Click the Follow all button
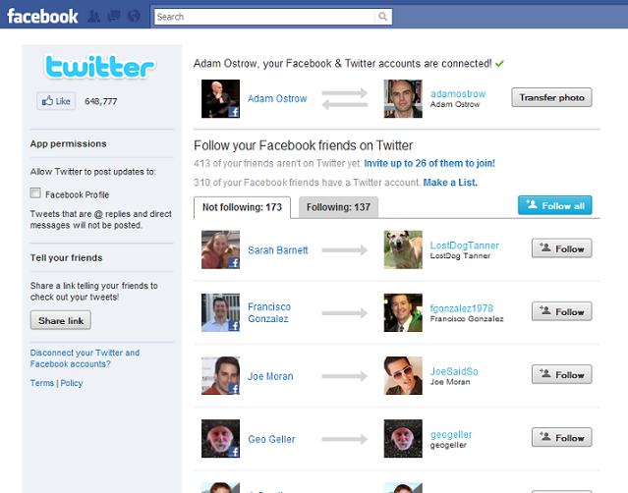This screenshot has height=493, width=628. 554,205
